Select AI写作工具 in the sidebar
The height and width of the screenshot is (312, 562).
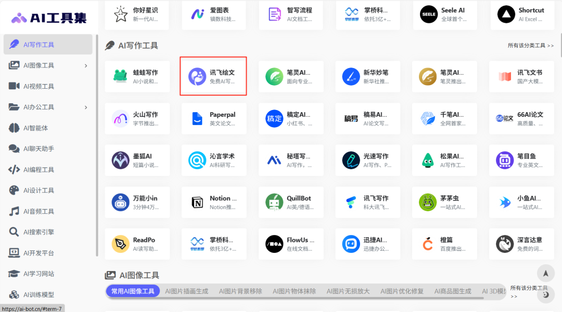coord(48,44)
